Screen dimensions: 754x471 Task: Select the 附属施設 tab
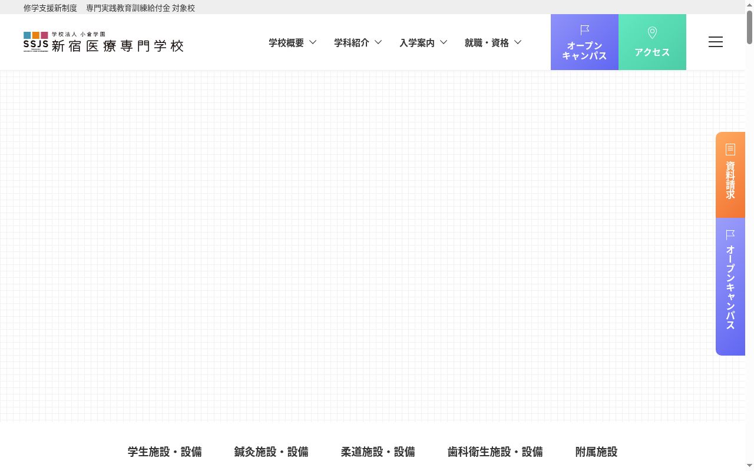597,452
